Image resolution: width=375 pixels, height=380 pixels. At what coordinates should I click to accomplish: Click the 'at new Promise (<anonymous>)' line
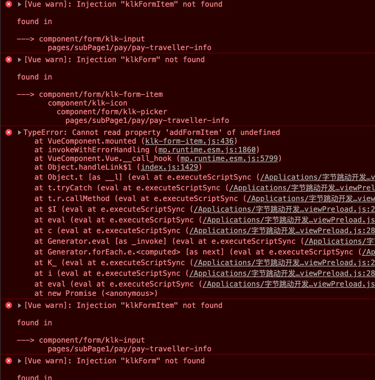[96, 294]
